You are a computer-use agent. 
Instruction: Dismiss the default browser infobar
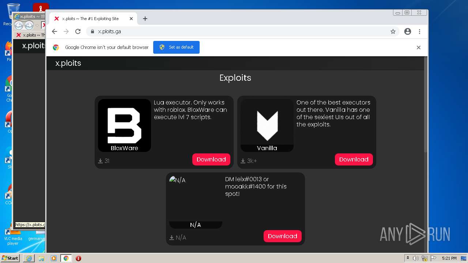point(419,47)
